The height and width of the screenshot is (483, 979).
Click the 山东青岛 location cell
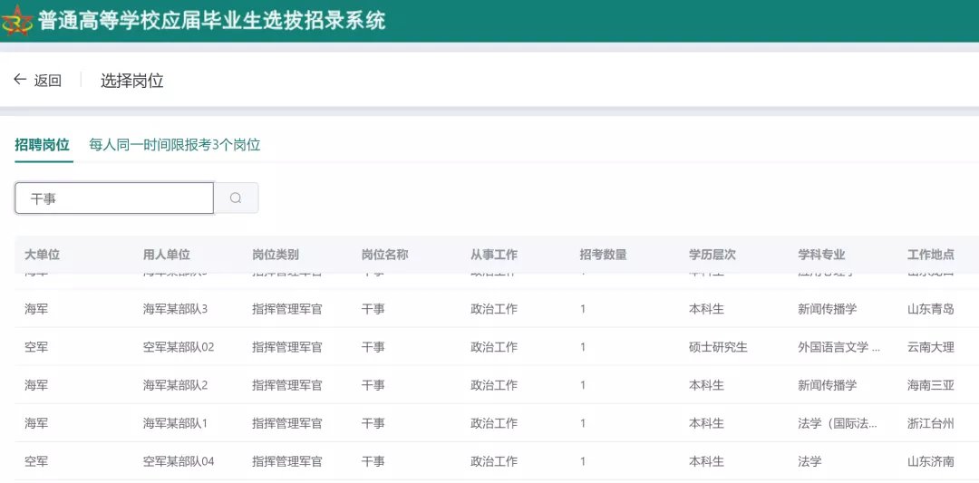click(931, 309)
